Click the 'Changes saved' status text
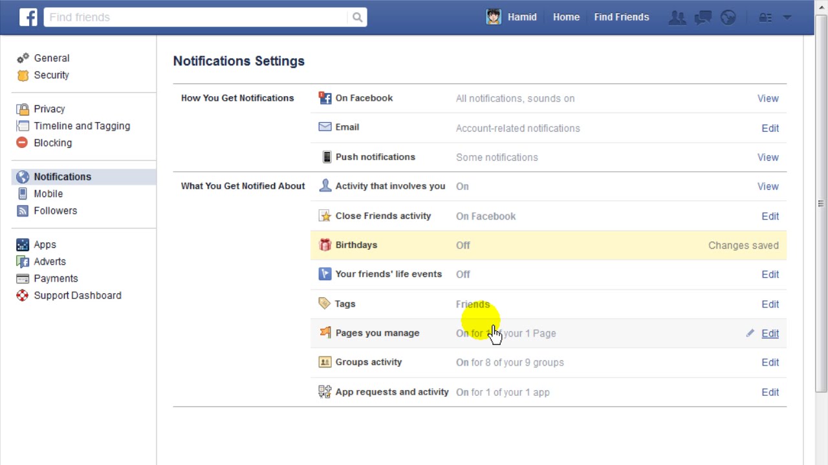 click(743, 245)
